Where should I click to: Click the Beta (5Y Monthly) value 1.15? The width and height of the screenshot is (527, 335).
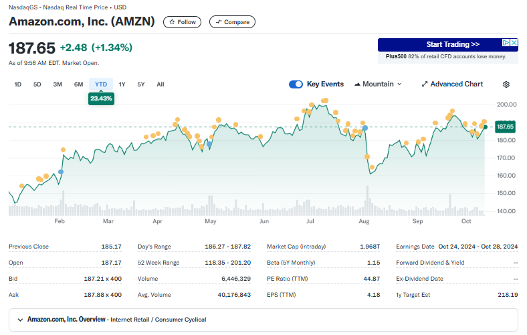(373, 263)
